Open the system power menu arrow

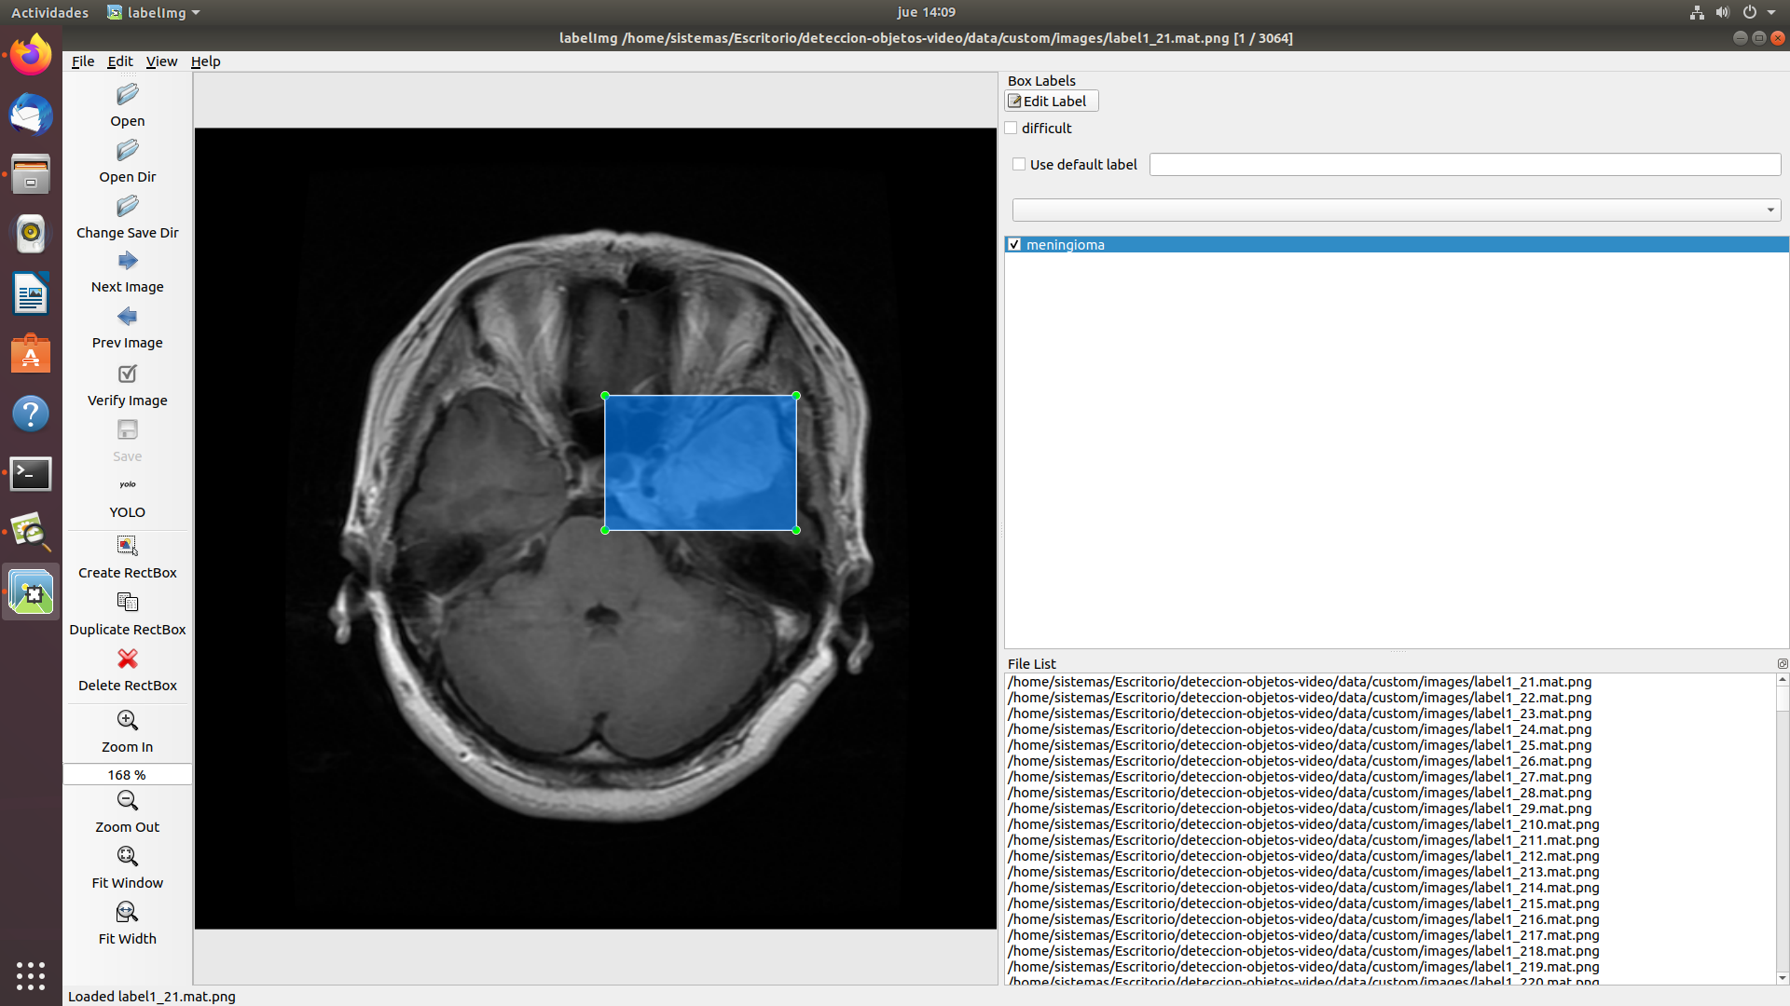coord(1770,12)
